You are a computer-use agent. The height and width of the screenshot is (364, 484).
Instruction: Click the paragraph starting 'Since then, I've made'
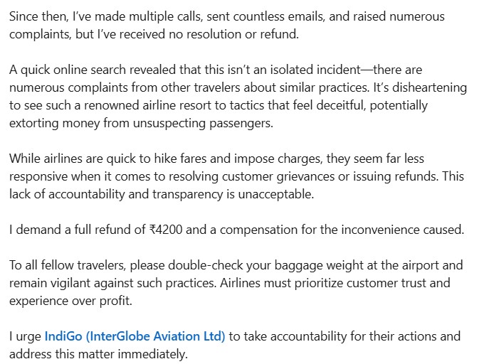227,25
